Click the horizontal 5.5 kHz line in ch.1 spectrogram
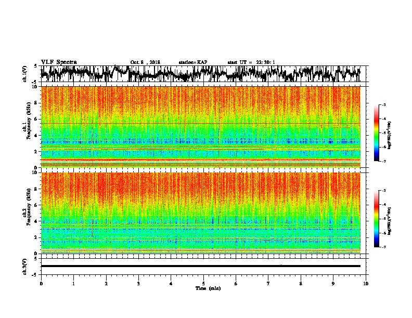Viewport: 412px width, 318px height. (x=200, y=123)
